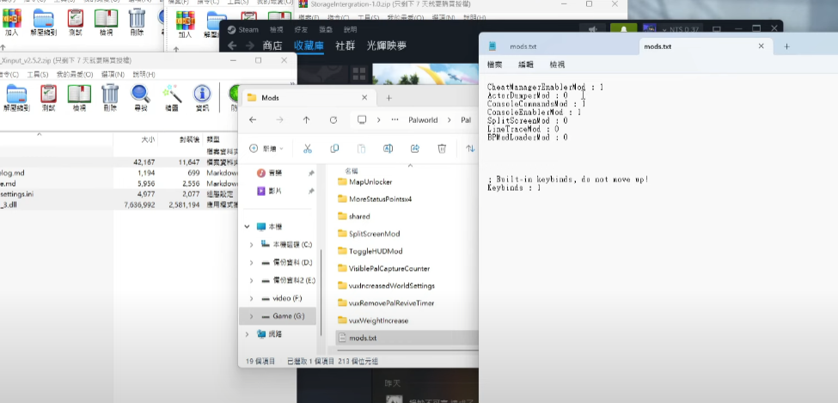
Task: Open Steam Library (收藏庫) tab
Action: click(x=309, y=46)
